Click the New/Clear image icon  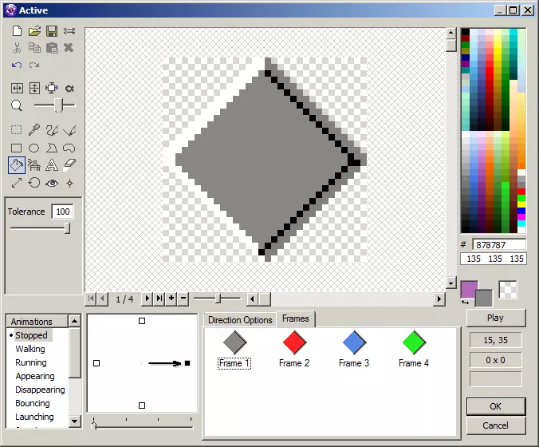click(x=17, y=31)
